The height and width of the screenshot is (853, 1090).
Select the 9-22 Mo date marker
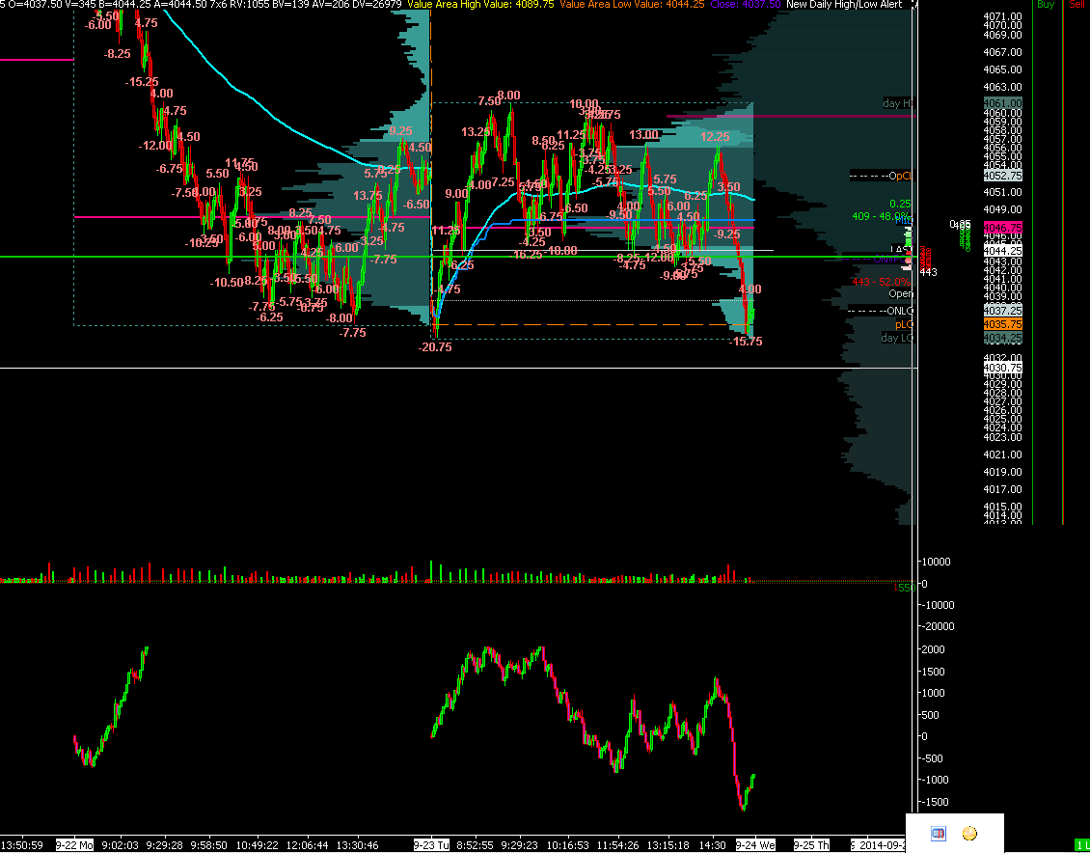click(x=75, y=845)
